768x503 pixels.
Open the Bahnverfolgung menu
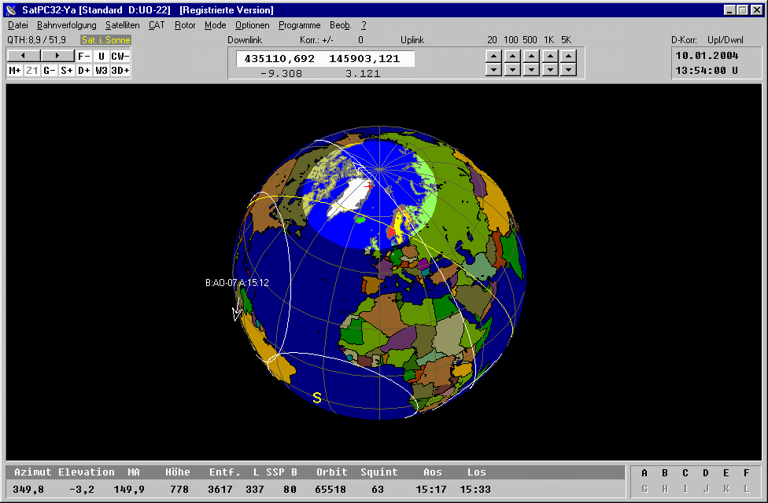pos(66,25)
